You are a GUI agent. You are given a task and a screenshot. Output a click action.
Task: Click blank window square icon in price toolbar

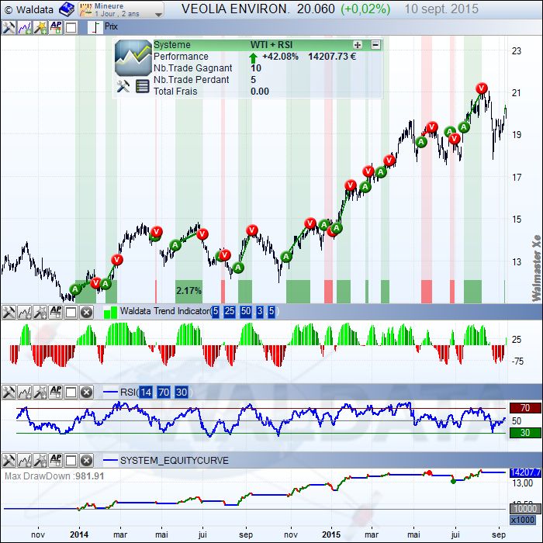(x=71, y=27)
